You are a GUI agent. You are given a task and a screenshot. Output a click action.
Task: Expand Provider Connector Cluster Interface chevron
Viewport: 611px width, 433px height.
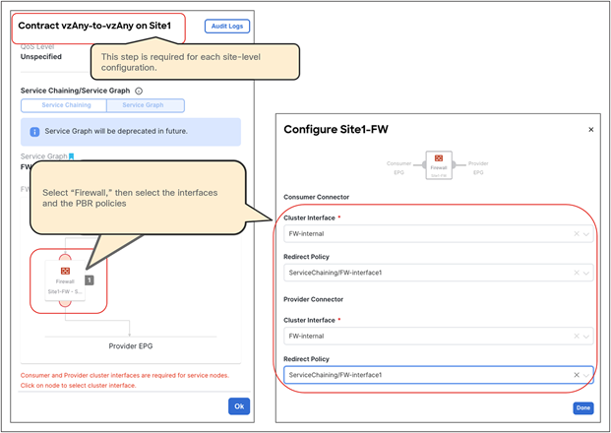point(586,337)
